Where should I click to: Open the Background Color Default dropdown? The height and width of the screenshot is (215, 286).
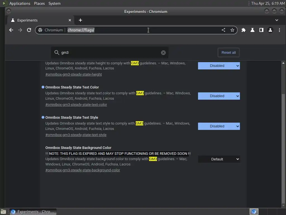(219, 159)
